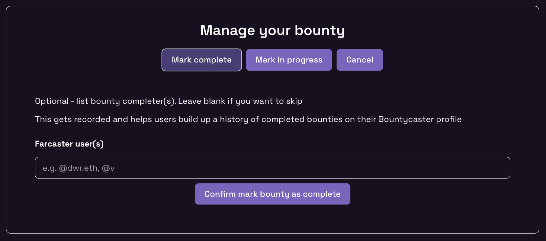Confirm mark bounty as complete
This screenshot has height=241, width=546.
tap(272, 194)
